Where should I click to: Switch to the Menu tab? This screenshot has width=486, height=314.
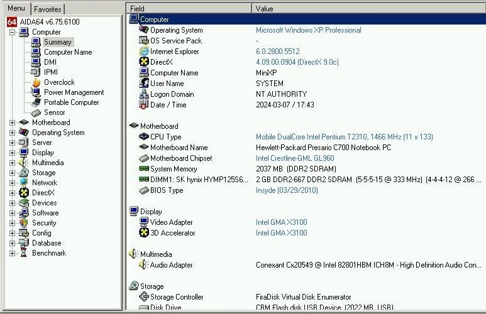point(16,8)
